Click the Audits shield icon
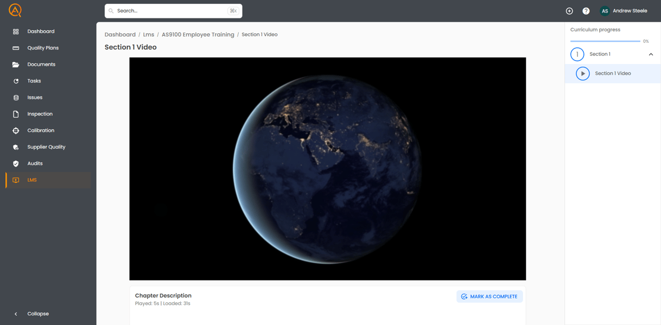This screenshot has width=661, height=325. (x=16, y=163)
